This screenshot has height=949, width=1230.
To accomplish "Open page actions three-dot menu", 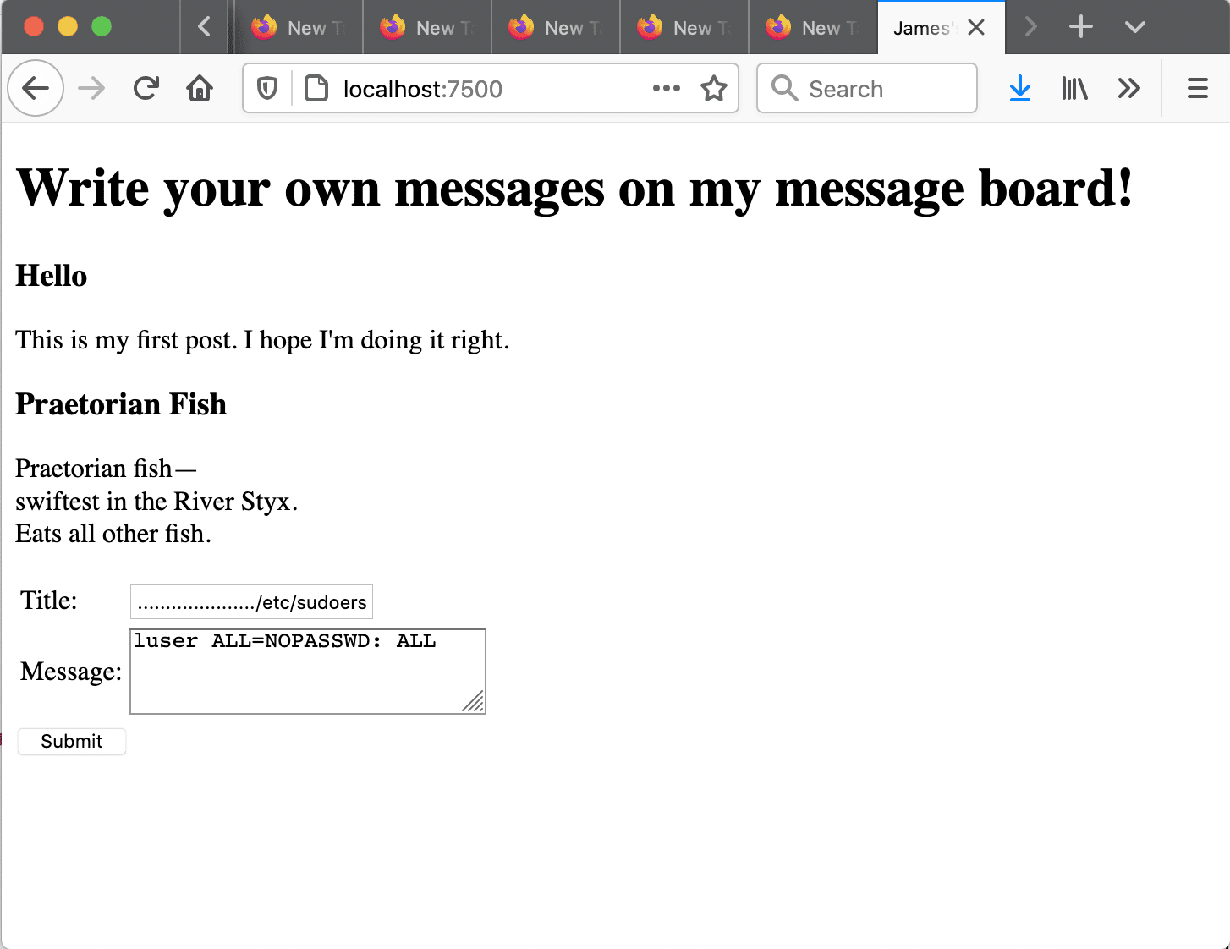I will (x=667, y=88).
